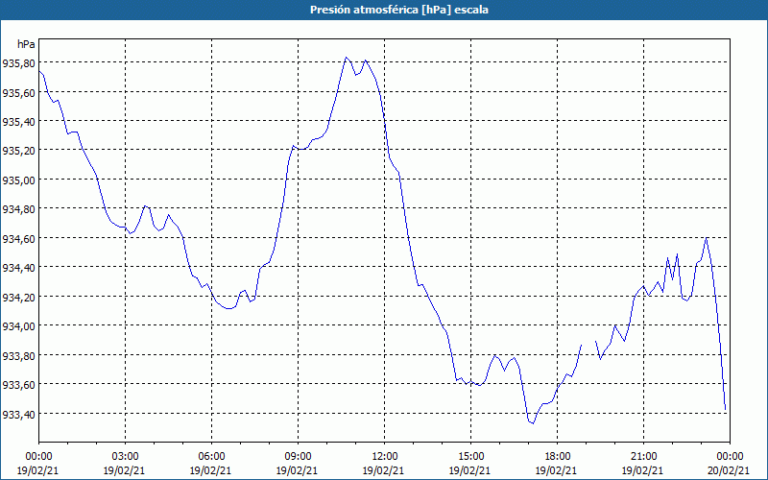The width and height of the screenshot is (768, 480).
Task: Pick the 19/02/21 date under 15:00
Action: [x=470, y=470]
